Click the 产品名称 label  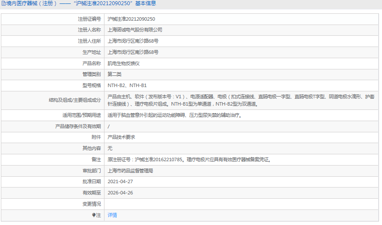(92, 63)
